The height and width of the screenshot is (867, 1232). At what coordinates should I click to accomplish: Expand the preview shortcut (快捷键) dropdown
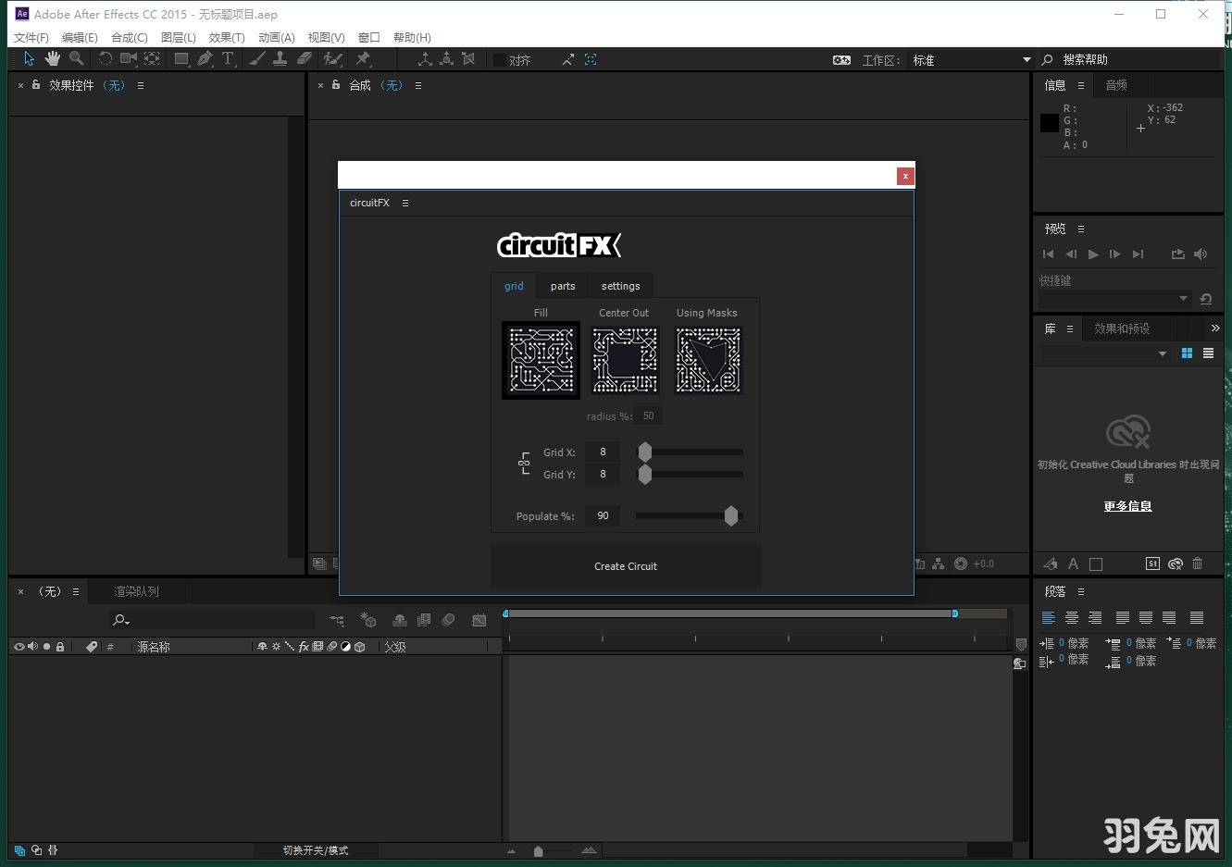pyautogui.click(x=1183, y=299)
